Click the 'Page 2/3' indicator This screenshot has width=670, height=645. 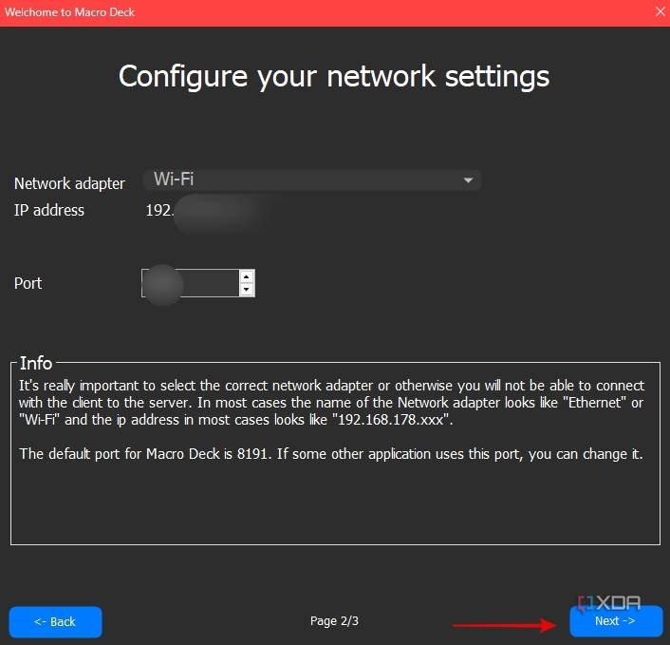[x=334, y=621]
